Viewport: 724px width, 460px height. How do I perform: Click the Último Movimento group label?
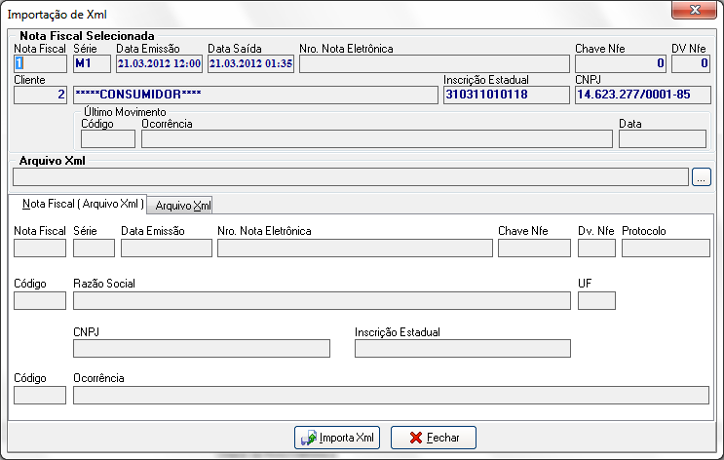[x=125, y=112]
